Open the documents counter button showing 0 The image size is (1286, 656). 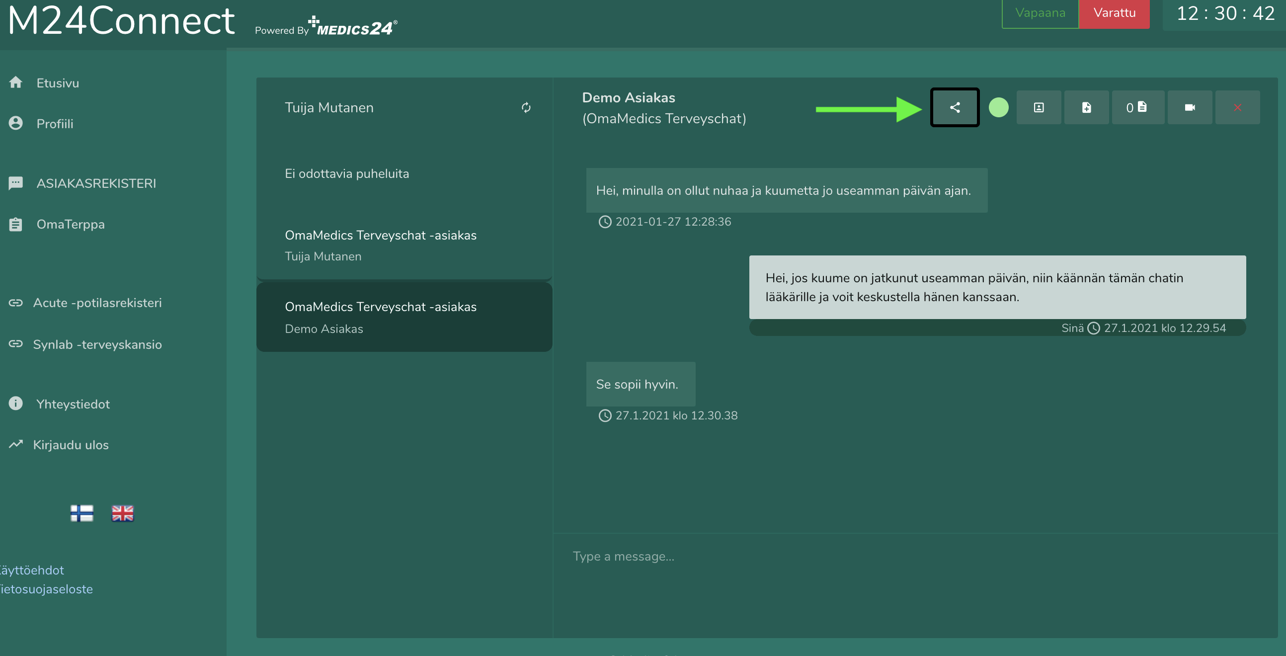(1137, 107)
